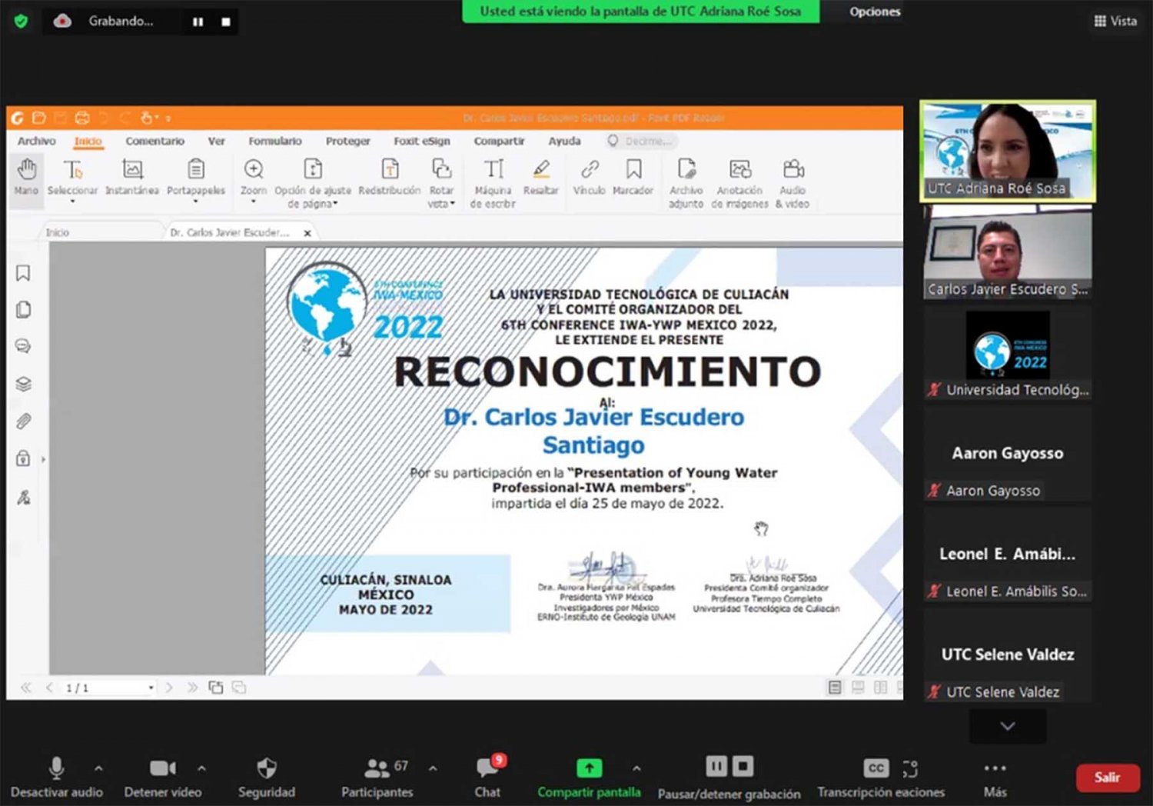Open the Más options menu
Screen dimensions: 1153x806
[x=995, y=777]
